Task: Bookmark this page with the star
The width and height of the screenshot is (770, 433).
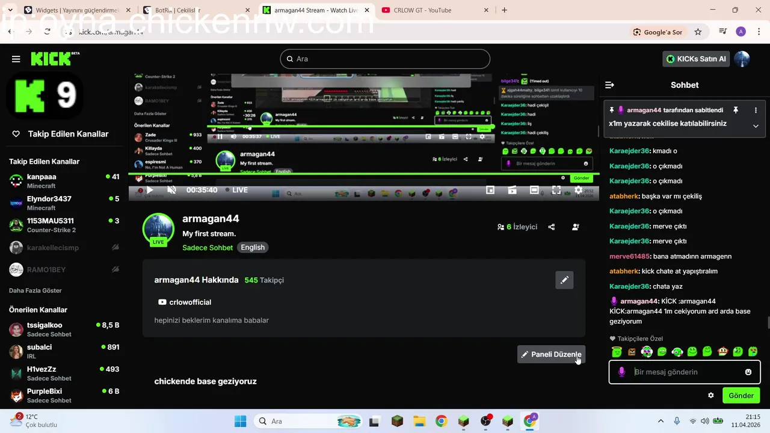Action: click(x=698, y=32)
